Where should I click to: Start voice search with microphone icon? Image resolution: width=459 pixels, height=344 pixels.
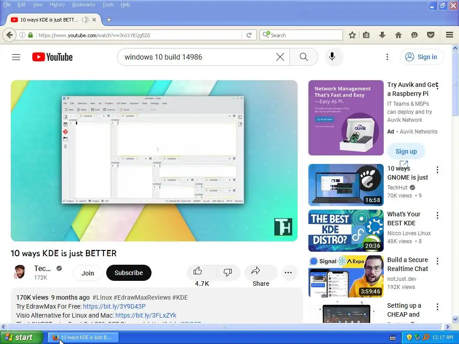(332, 56)
